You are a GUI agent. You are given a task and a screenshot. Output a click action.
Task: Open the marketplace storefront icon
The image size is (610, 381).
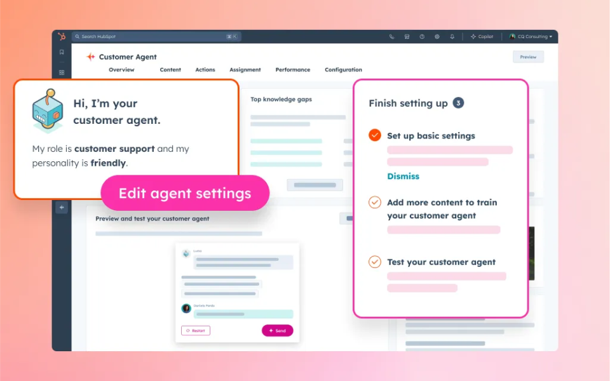[407, 37]
